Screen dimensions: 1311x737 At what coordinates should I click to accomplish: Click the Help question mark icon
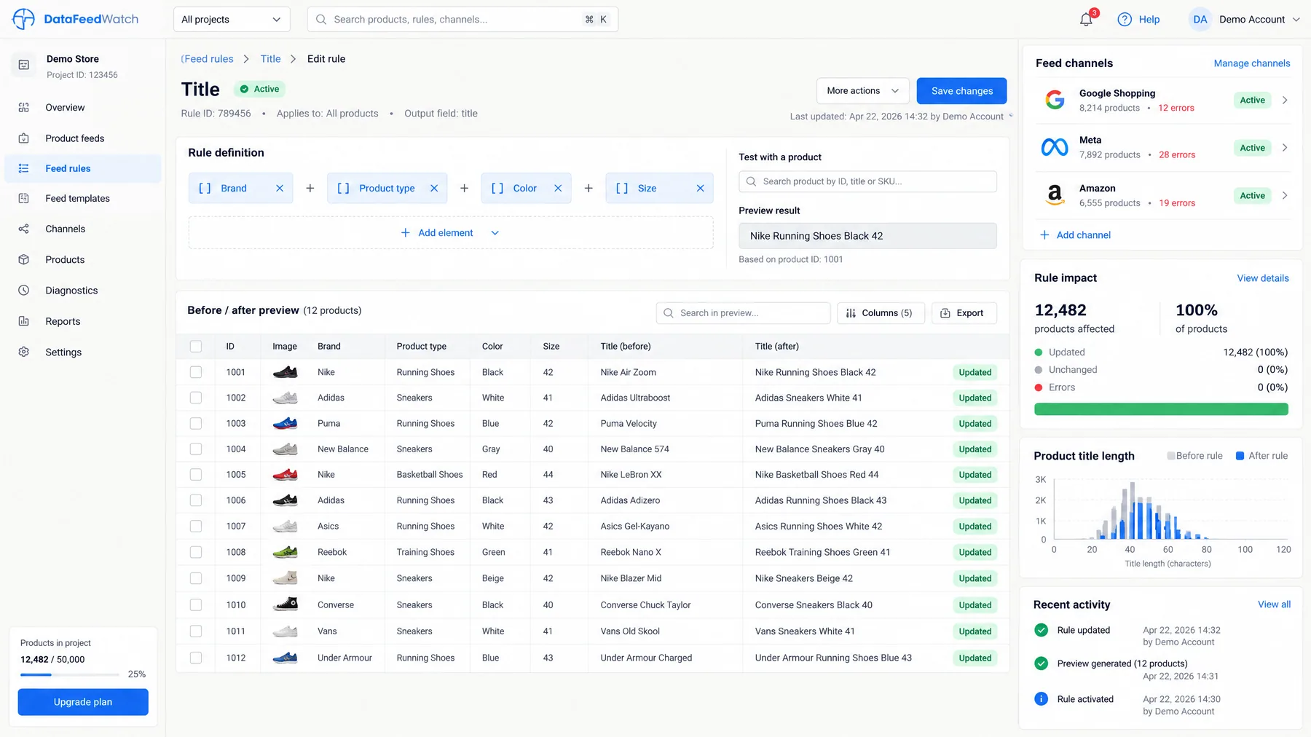(1125, 20)
